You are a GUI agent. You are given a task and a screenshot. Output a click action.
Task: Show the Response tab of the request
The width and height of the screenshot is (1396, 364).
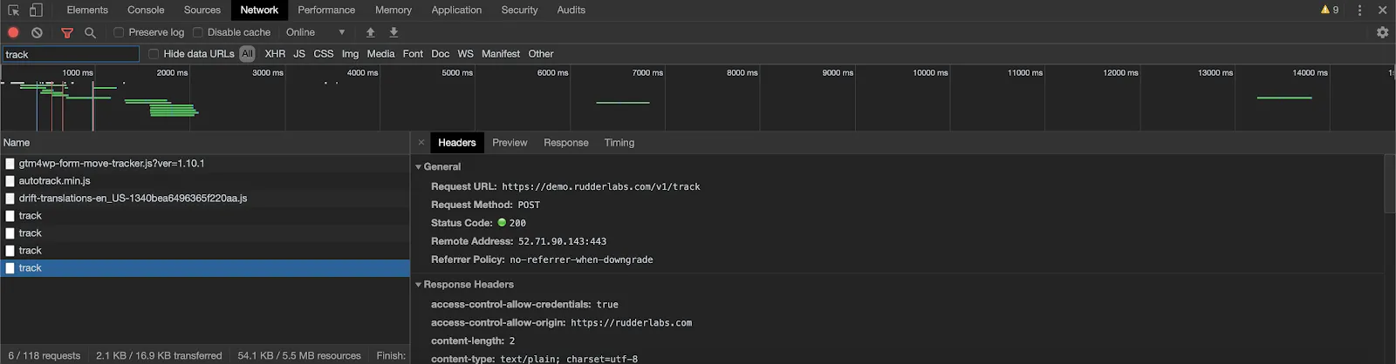[x=566, y=143]
